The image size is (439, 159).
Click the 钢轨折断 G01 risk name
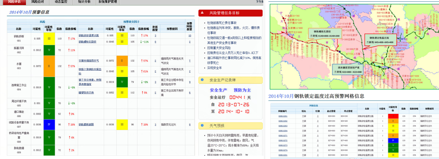click(18, 38)
